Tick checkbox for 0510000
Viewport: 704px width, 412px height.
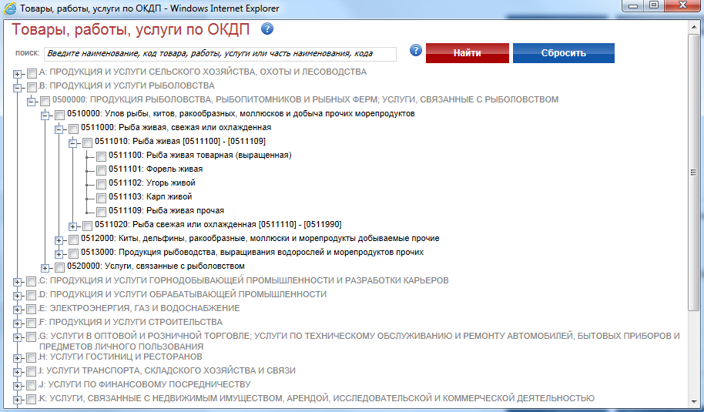(59, 115)
